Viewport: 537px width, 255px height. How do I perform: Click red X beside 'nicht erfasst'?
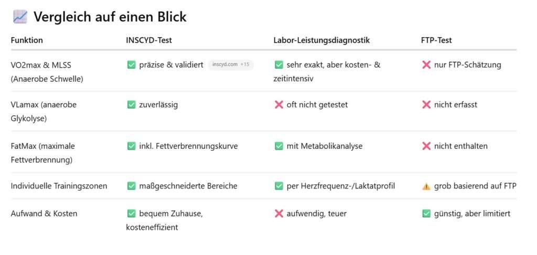pos(426,105)
